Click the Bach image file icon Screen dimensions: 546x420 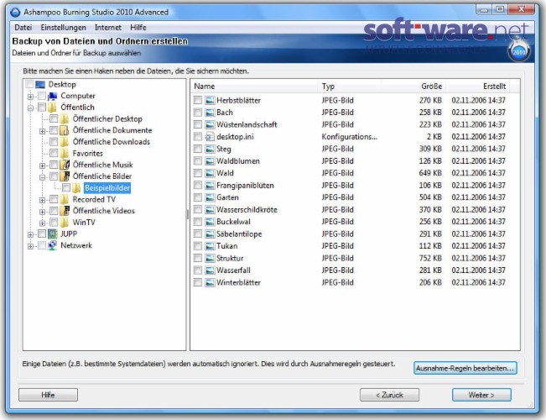pyautogui.click(x=210, y=113)
